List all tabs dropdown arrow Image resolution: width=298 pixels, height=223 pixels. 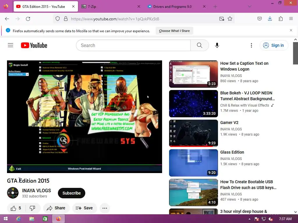[x=250, y=6]
